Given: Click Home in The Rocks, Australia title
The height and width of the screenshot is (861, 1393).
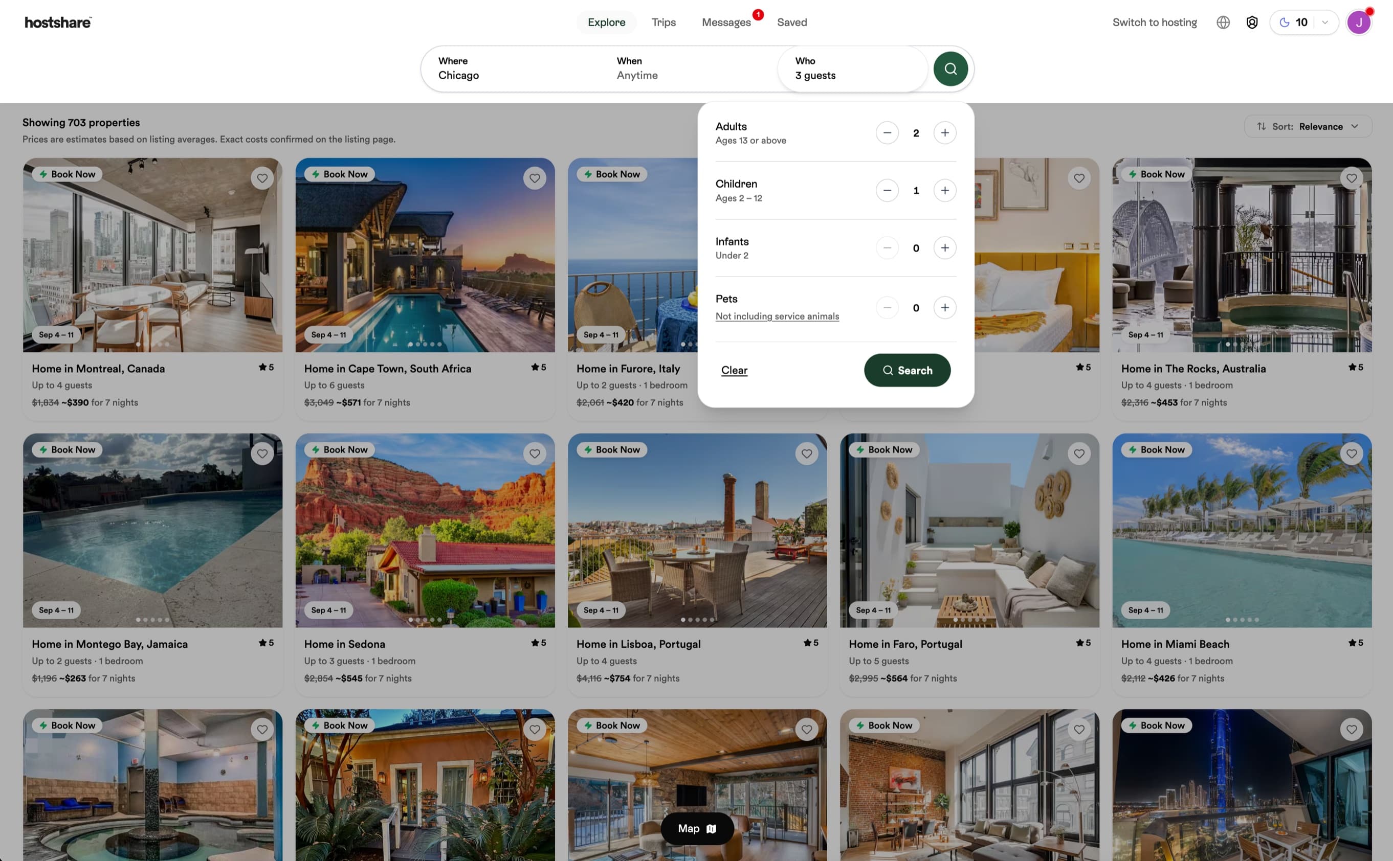Looking at the screenshot, I should 1193,369.
